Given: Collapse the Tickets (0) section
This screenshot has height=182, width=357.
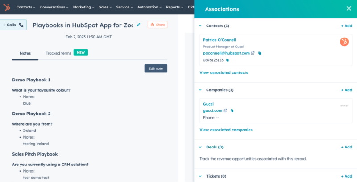Looking at the screenshot, I should point(200,176).
